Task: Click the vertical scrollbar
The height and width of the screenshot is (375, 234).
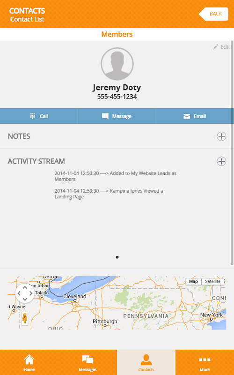Action: point(232,153)
